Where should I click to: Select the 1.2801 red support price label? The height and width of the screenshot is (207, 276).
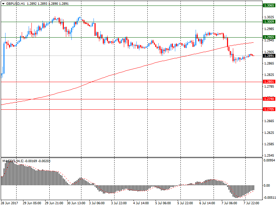pyautogui.click(x=269, y=82)
